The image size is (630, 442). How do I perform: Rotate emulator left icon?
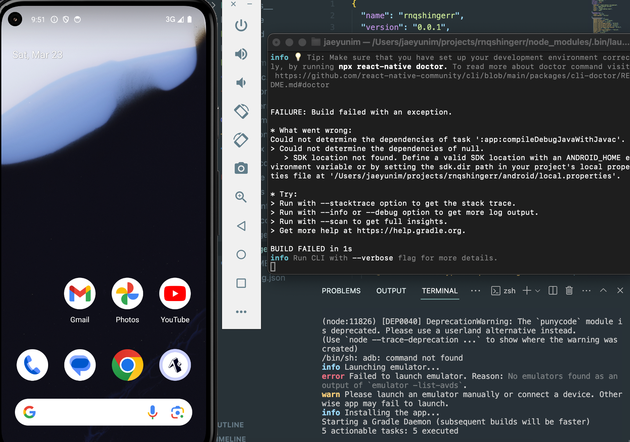[x=241, y=111]
